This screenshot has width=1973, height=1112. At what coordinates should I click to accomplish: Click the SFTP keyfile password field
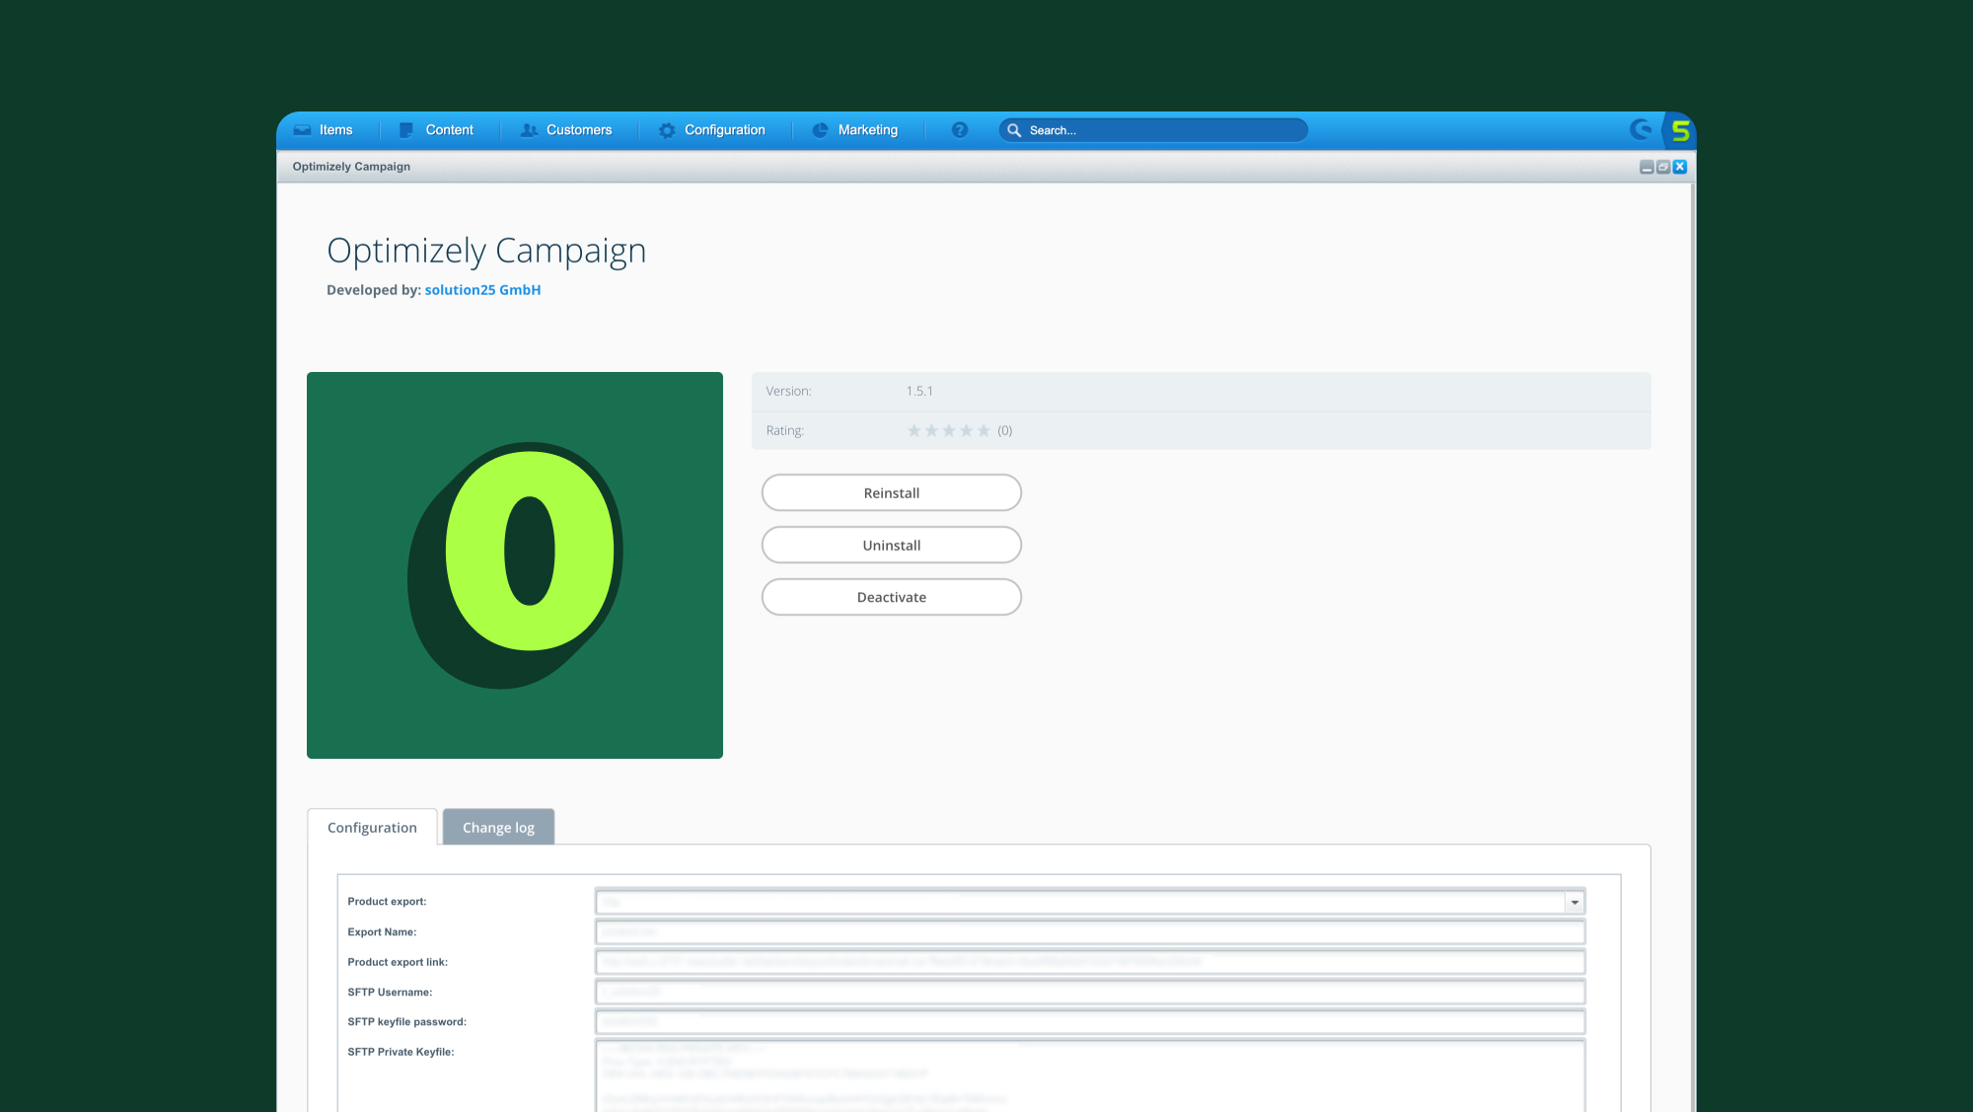click(x=1090, y=1021)
